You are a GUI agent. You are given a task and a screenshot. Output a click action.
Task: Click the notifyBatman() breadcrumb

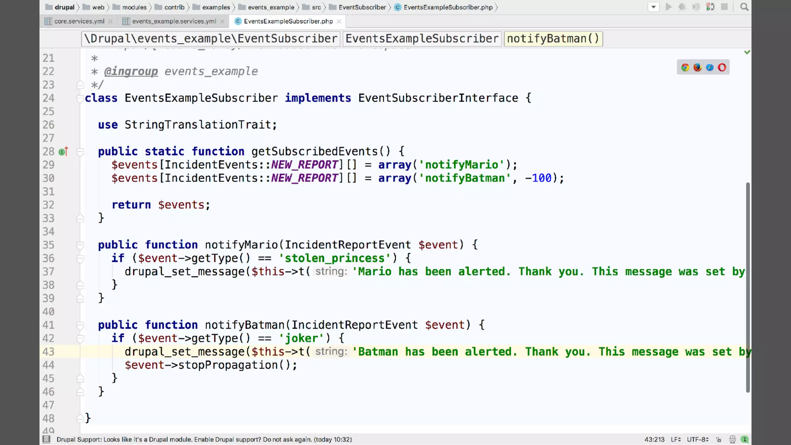pos(553,39)
